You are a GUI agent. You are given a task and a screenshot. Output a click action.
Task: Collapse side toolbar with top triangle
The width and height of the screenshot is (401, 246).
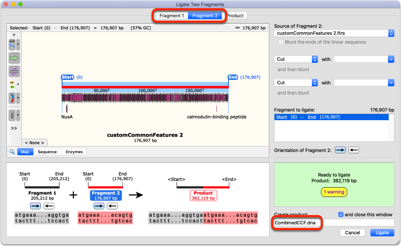(14, 35)
